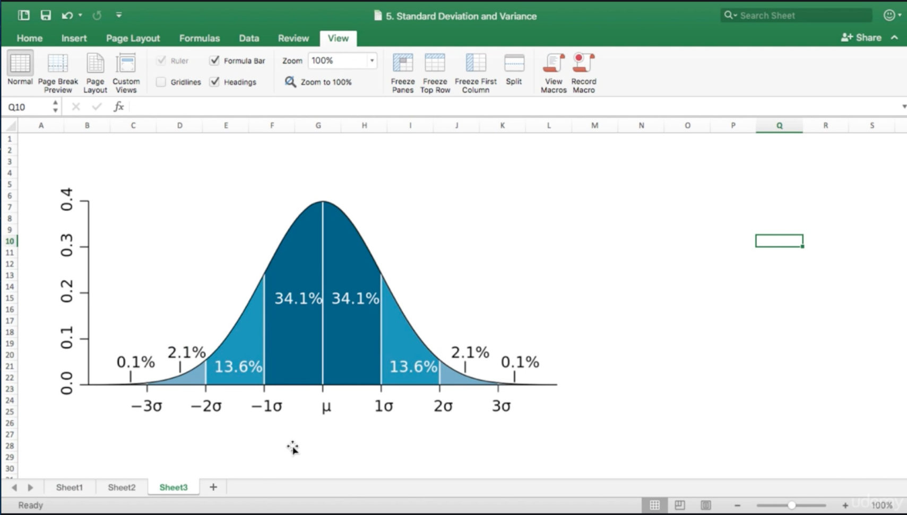Click the zoom slider in status bar
Image resolution: width=907 pixels, height=515 pixels.
click(x=791, y=505)
